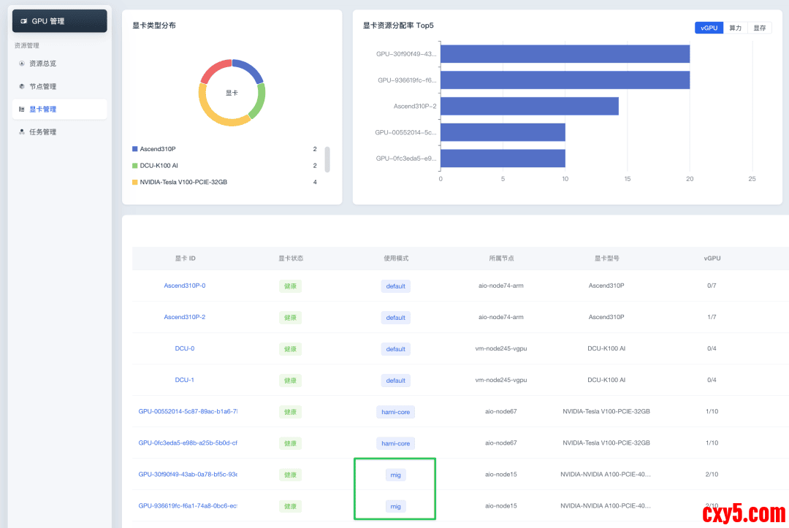Image resolution: width=789 pixels, height=528 pixels.
Task: Open GPU-00552014 card details link
Action: point(188,411)
